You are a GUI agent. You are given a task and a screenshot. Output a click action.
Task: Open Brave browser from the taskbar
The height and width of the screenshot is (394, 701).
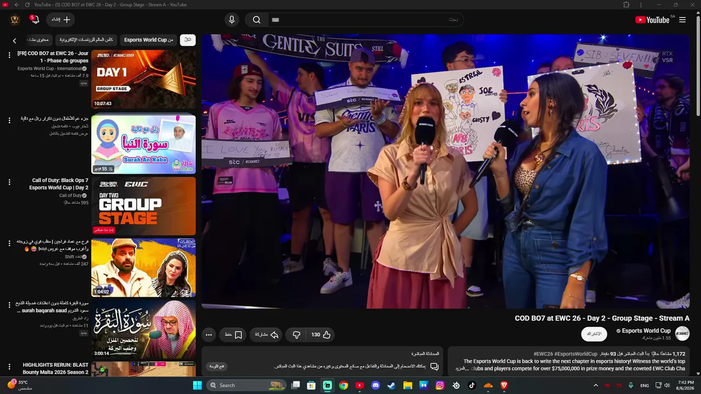(504, 385)
